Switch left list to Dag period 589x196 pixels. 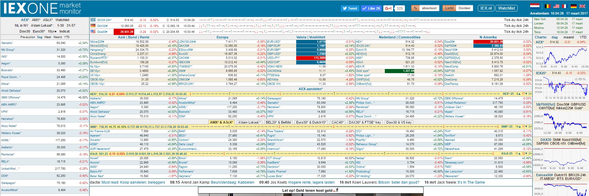pos(40,37)
